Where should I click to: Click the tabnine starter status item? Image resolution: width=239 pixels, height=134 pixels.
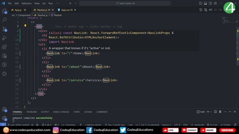[93, 125]
